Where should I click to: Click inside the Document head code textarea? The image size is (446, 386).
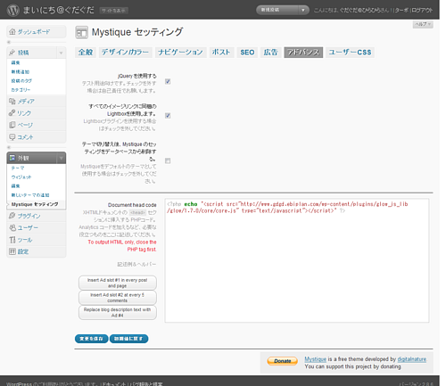click(297, 260)
